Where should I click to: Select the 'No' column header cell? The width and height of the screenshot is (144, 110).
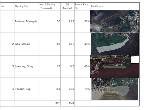click(7, 6)
